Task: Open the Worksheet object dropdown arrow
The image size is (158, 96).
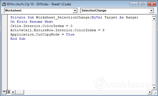Action: coord(75,11)
